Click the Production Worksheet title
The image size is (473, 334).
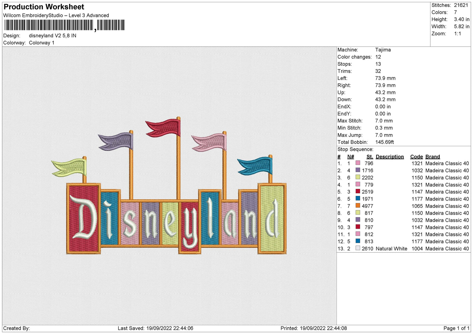tap(44, 7)
